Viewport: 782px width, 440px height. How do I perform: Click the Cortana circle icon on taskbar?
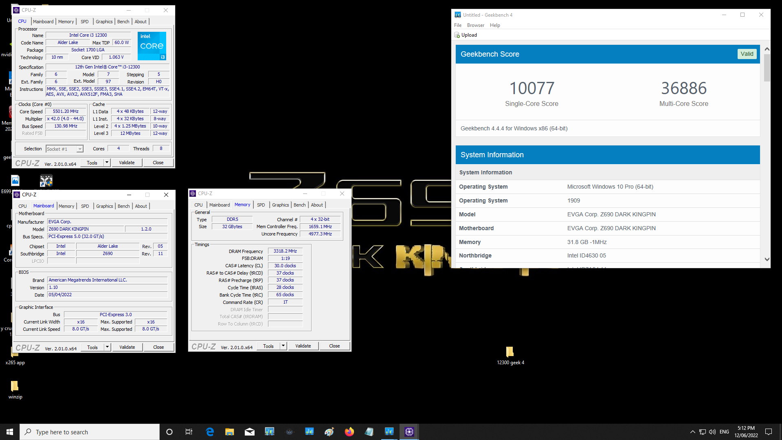coord(169,432)
